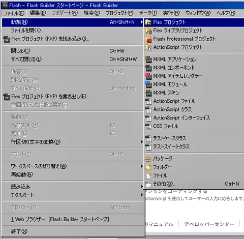Select 閉じる(C) menu item

[73, 51]
